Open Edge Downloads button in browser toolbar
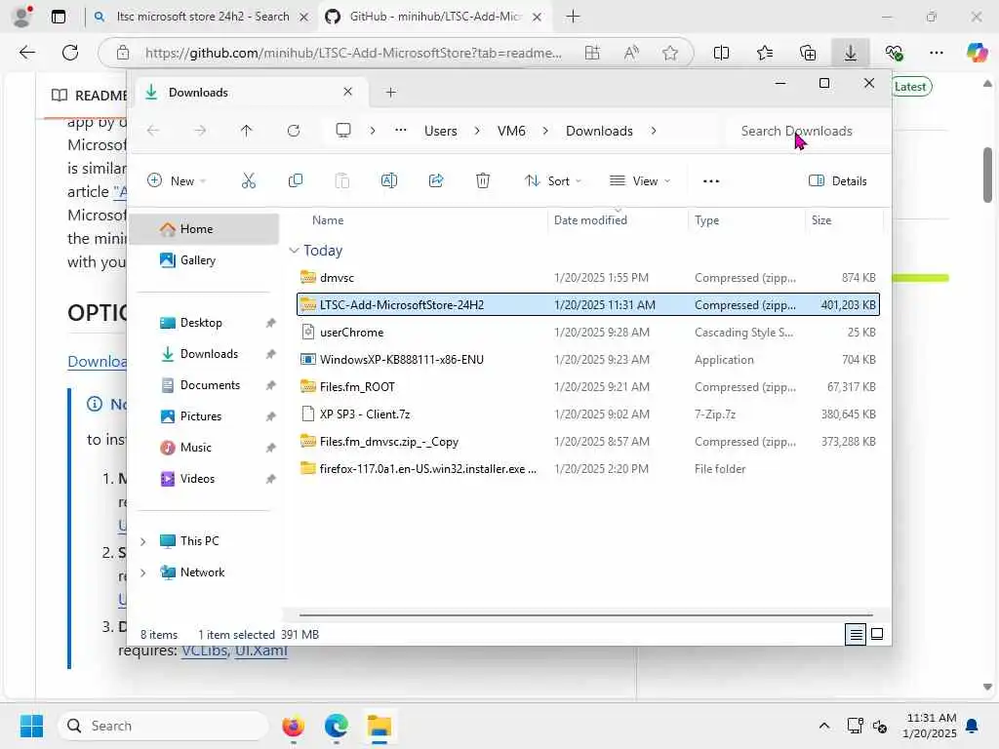The height and width of the screenshot is (749, 999). [851, 53]
